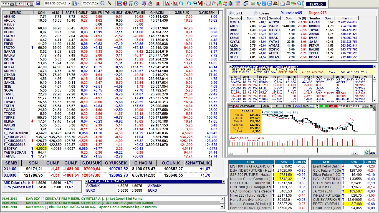Sort table by GUN.F% column header
The height and width of the screenshot is (213, 379).
click(97, 13)
